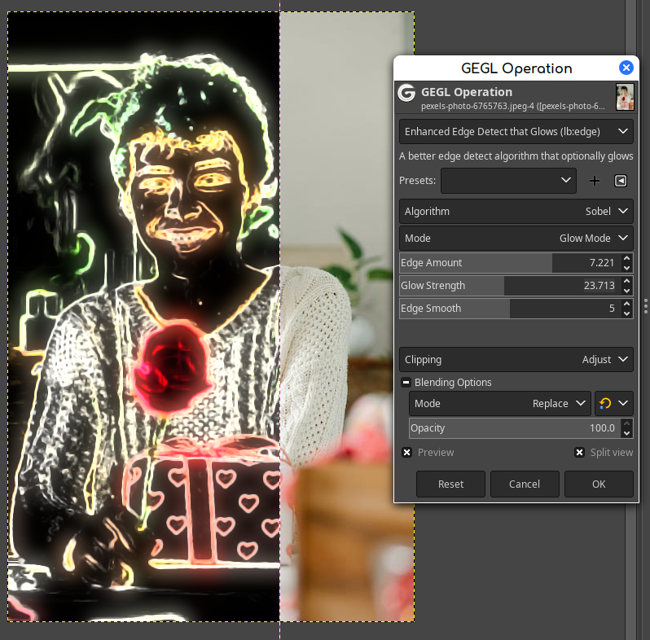Open the manage presets menu icon

pyautogui.click(x=621, y=181)
